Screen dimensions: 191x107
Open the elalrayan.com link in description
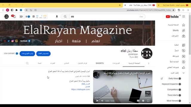(x=80, y=89)
